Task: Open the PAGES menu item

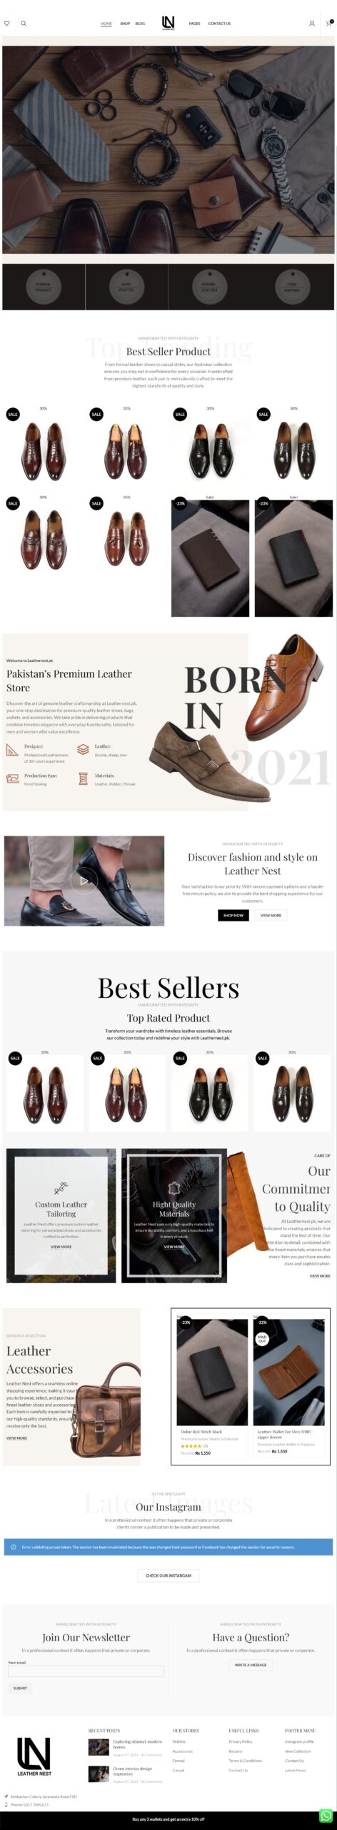Action: (194, 24)
